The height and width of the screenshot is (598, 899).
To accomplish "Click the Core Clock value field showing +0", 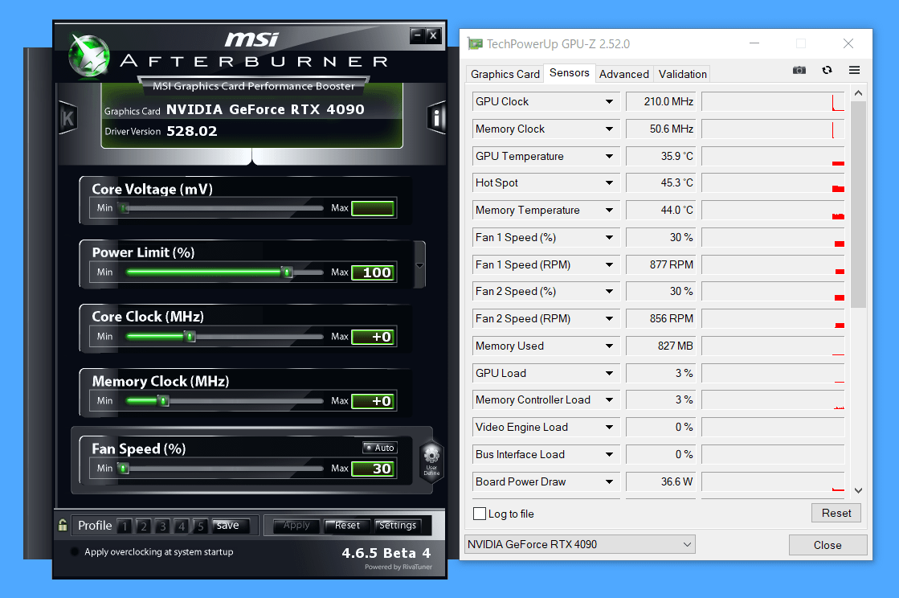I will [x=373, y=337].
